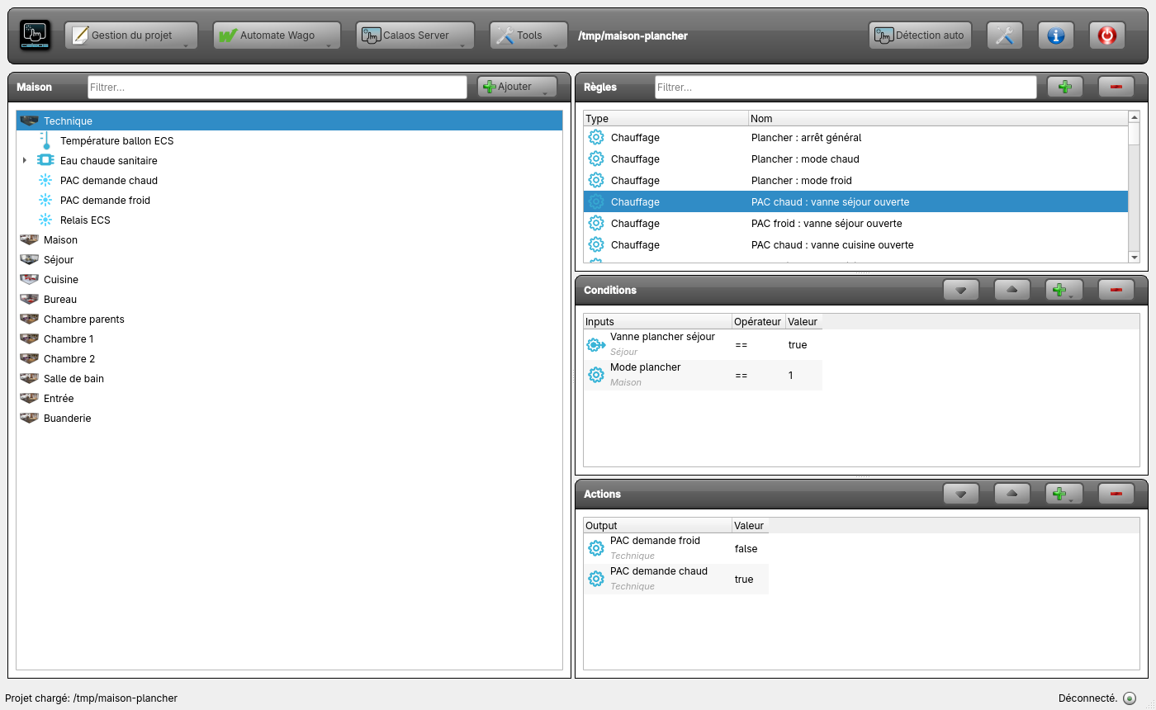Open the Calaos Server menu
Screen dimensions: 1156x710
point(415,35)
